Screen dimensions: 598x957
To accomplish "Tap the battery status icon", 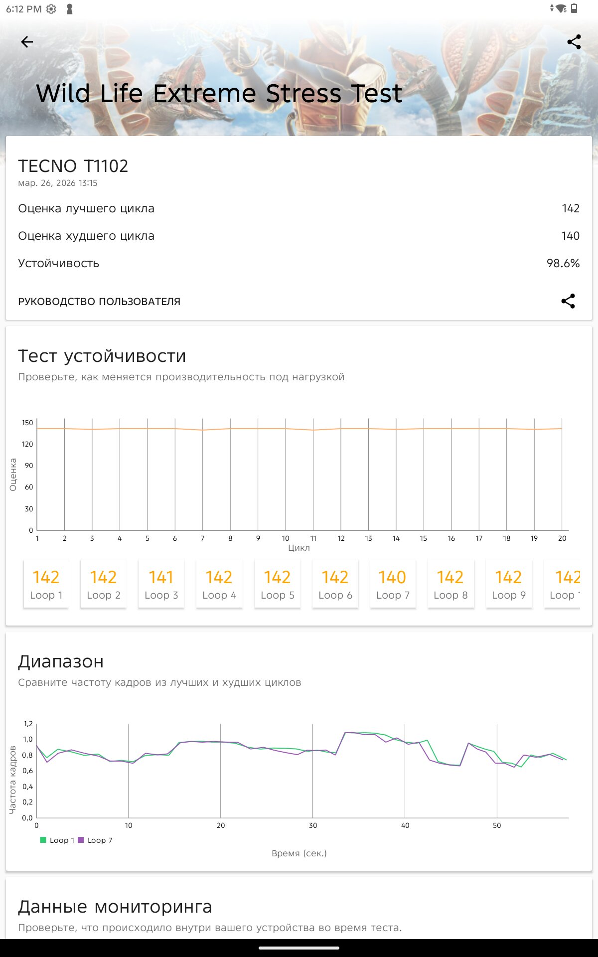I will coord(575,8).
